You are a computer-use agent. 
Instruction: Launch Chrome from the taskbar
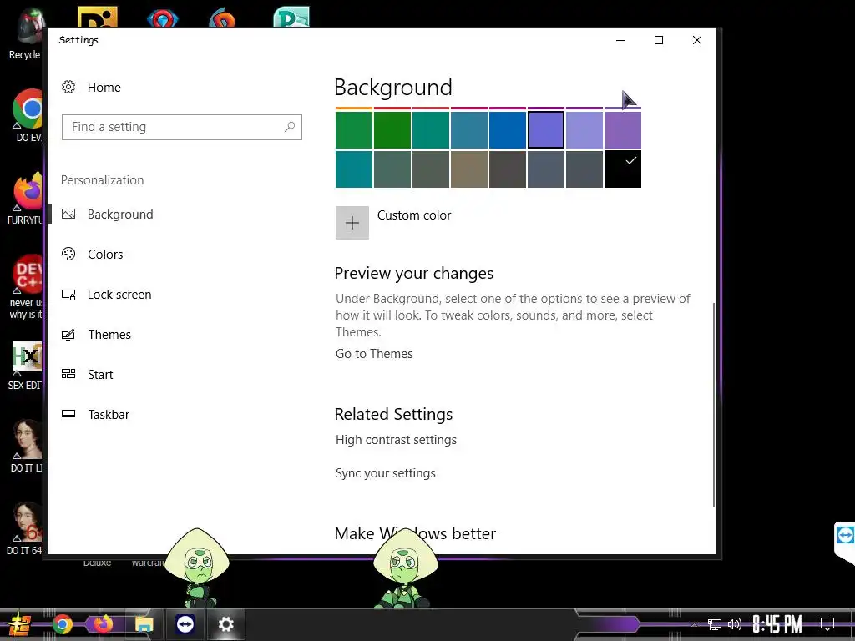coord(62,624)
